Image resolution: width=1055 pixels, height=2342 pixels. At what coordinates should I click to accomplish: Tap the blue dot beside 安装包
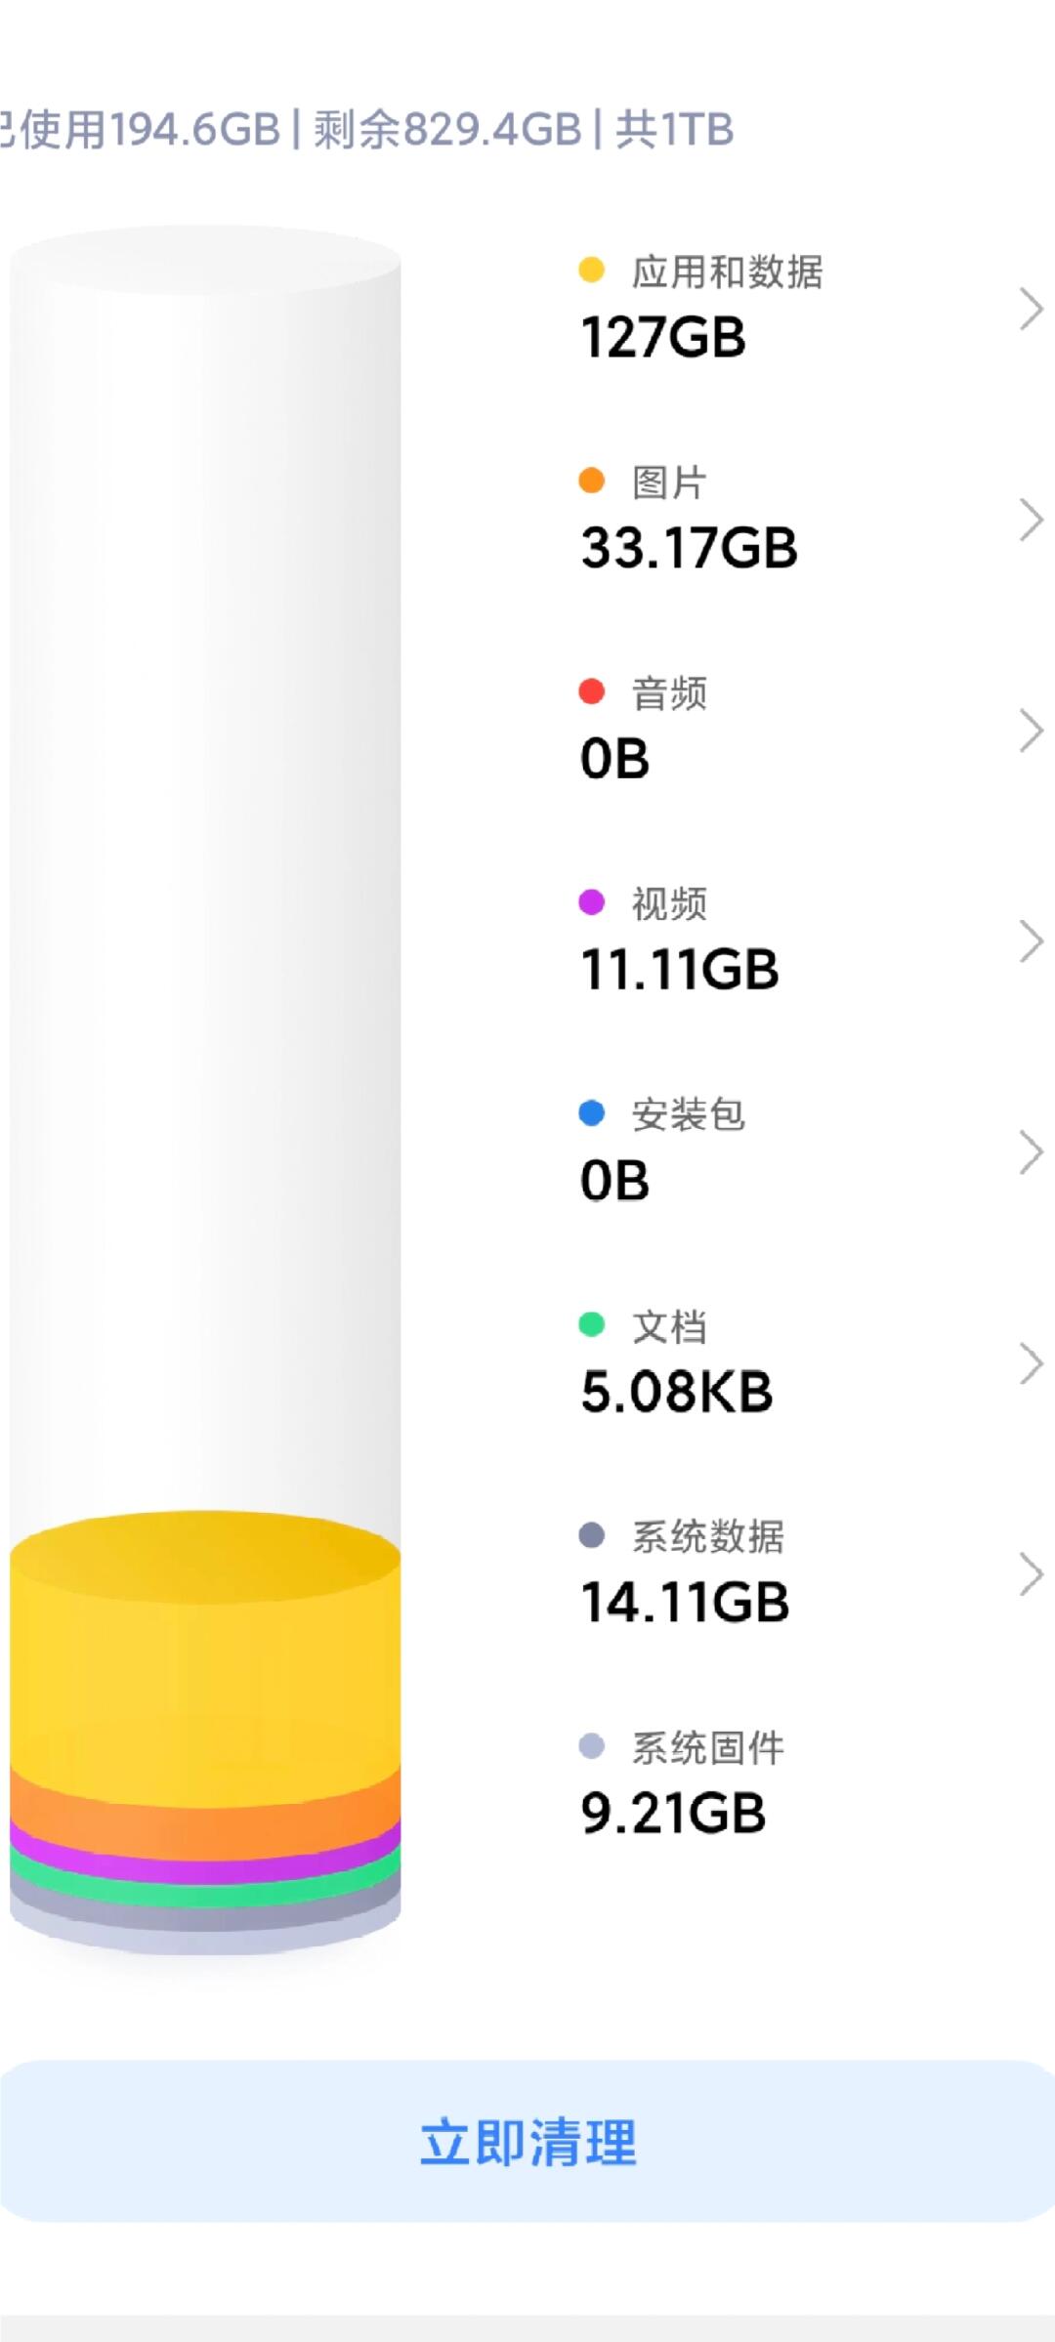[x=591, y=1112]
